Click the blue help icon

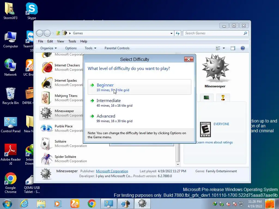[243, 48]
